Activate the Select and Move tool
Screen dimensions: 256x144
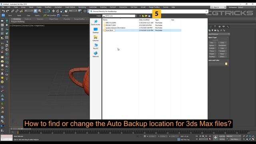(x=53, y=11)
